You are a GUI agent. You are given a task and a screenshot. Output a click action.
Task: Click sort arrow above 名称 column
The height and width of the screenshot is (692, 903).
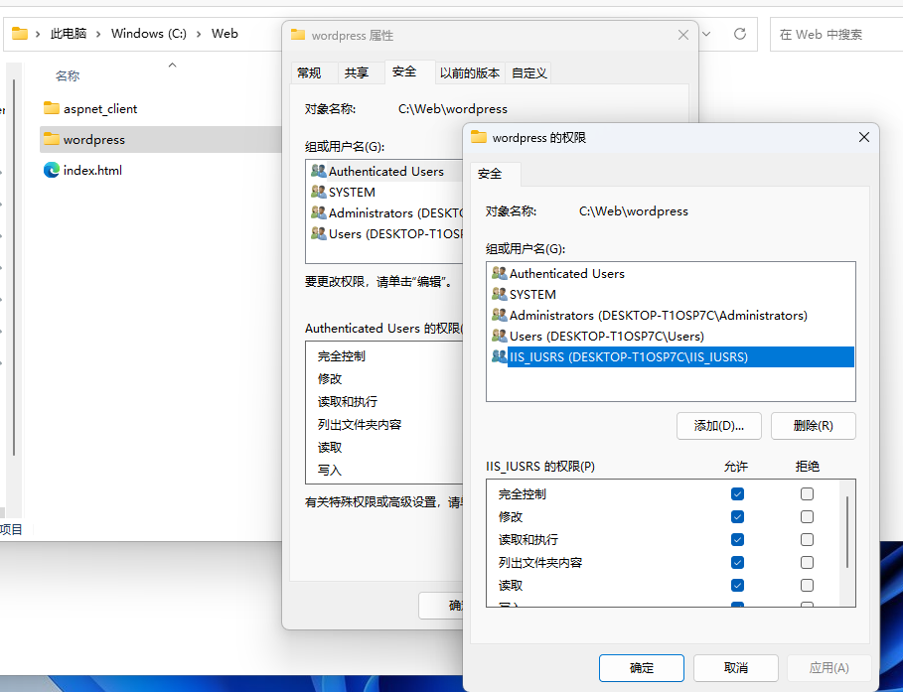coord(172,66)
